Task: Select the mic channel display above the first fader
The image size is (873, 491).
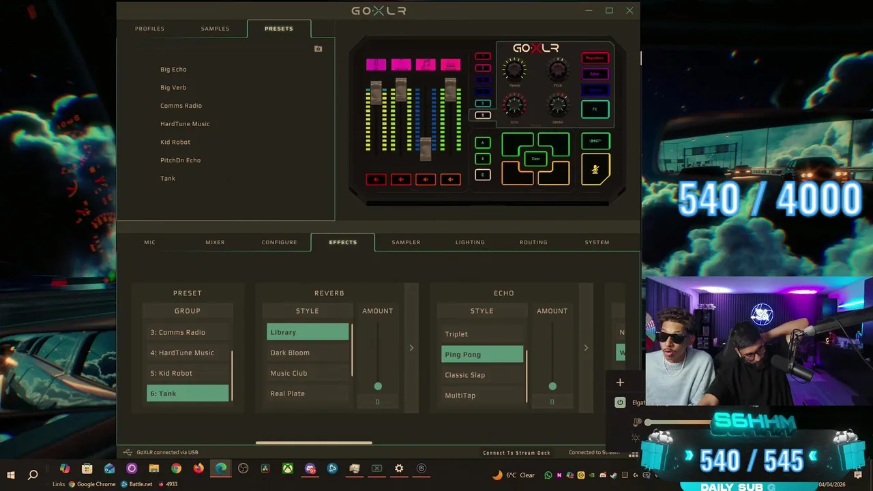Action: coord(376,65)
